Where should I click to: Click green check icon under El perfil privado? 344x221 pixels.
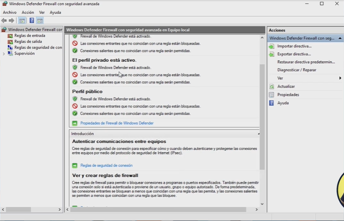(x=75, y=82)
